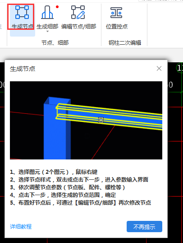Image resolution: width=183 pixels, height=243 pixels.
Task: Click the 生成节点 dialog title
Action: click(x=23, y=69)
